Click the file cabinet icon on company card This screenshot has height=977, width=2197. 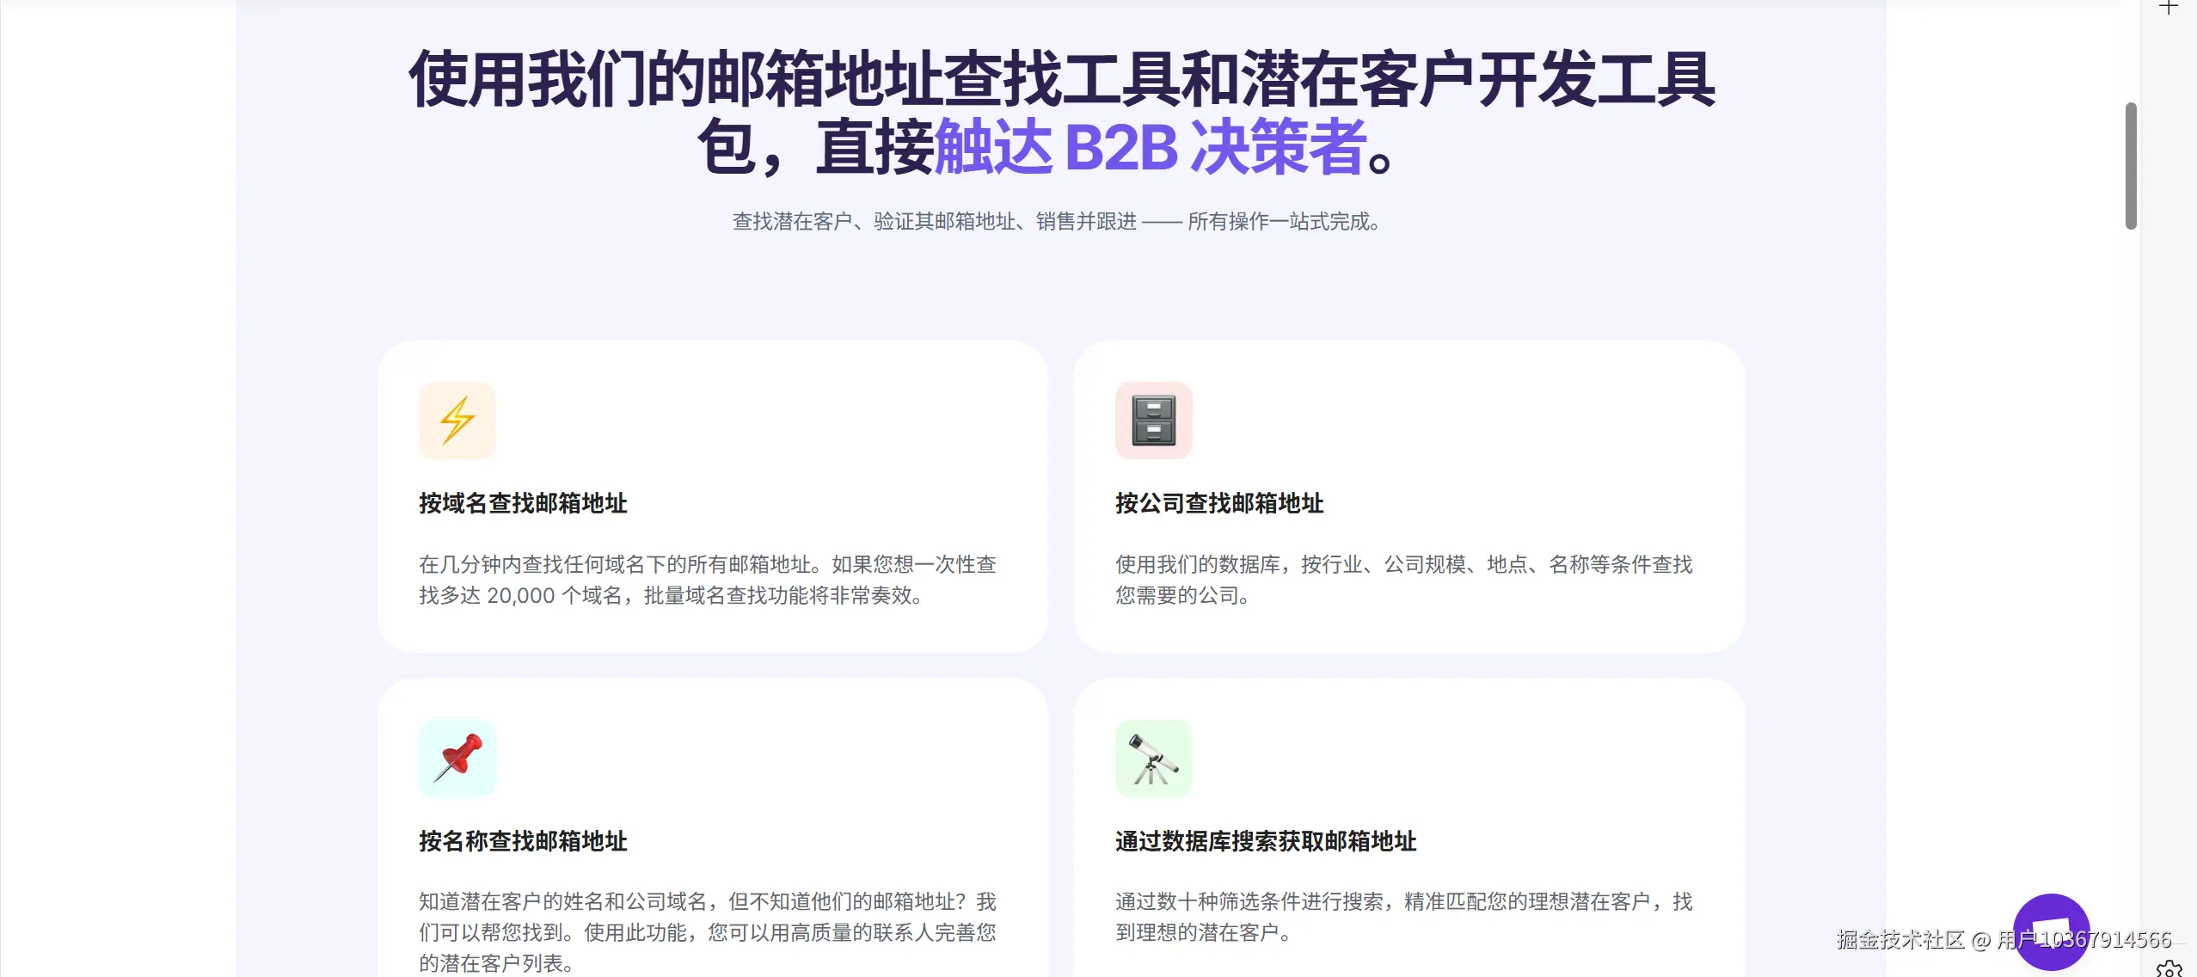(x=1153, y=420)
